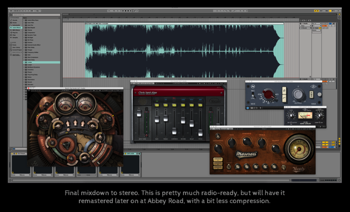Click the 2 Audio track title
The height and width of the screenshot is (212, 350).
click(x=306, y=79)
